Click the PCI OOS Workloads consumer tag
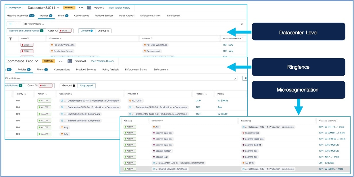354x177 pixels. click(62, 45)
